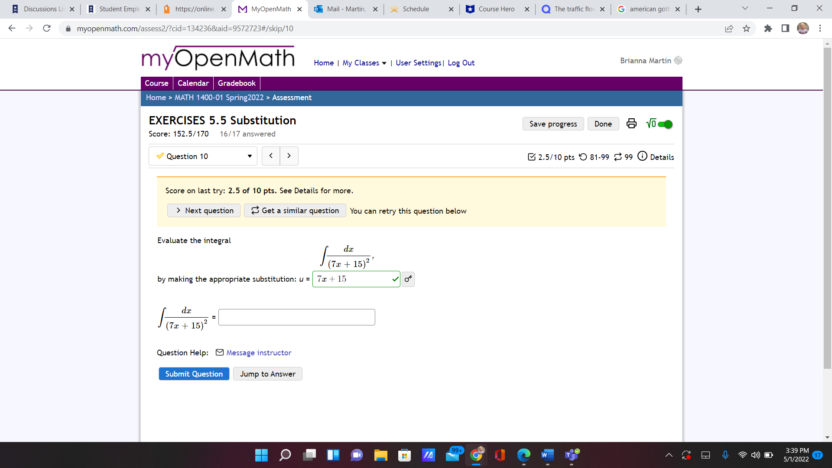
Task: Mute system volume from the taskbar
Action: [755, 455]
